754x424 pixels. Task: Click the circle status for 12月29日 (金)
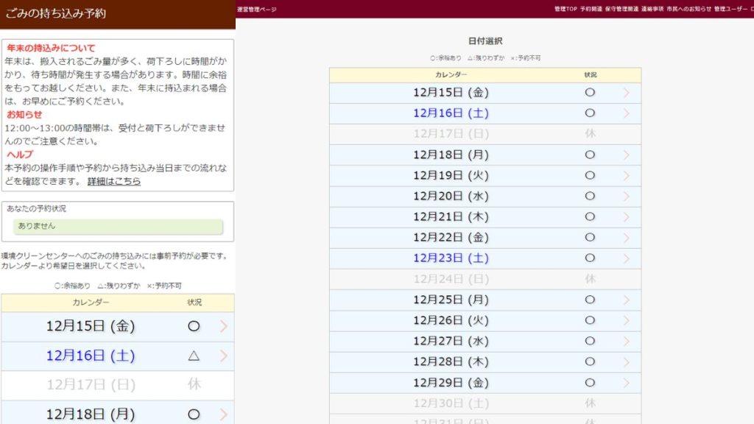(590, 383)
